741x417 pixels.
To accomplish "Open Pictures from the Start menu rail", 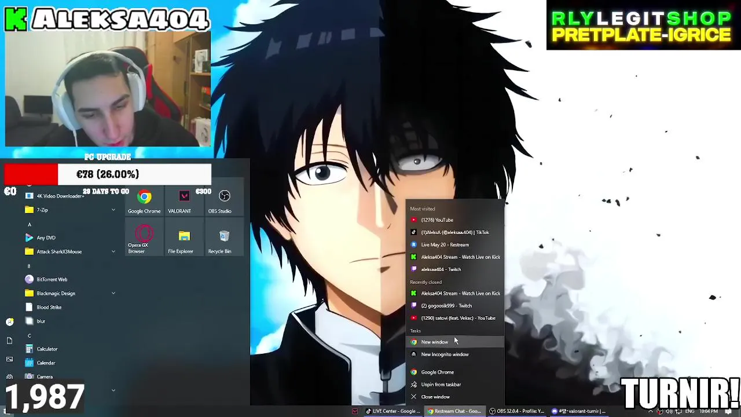I will 9,359.
